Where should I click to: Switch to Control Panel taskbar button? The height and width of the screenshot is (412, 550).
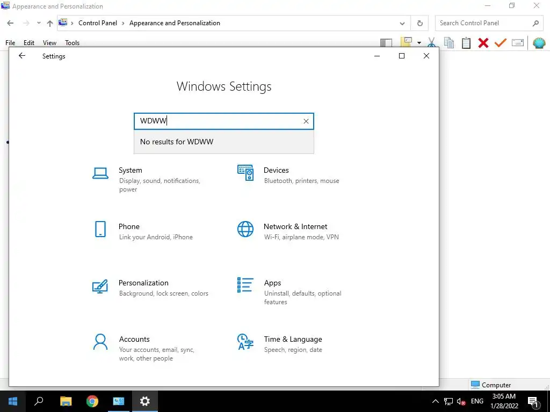coord(119,401)
